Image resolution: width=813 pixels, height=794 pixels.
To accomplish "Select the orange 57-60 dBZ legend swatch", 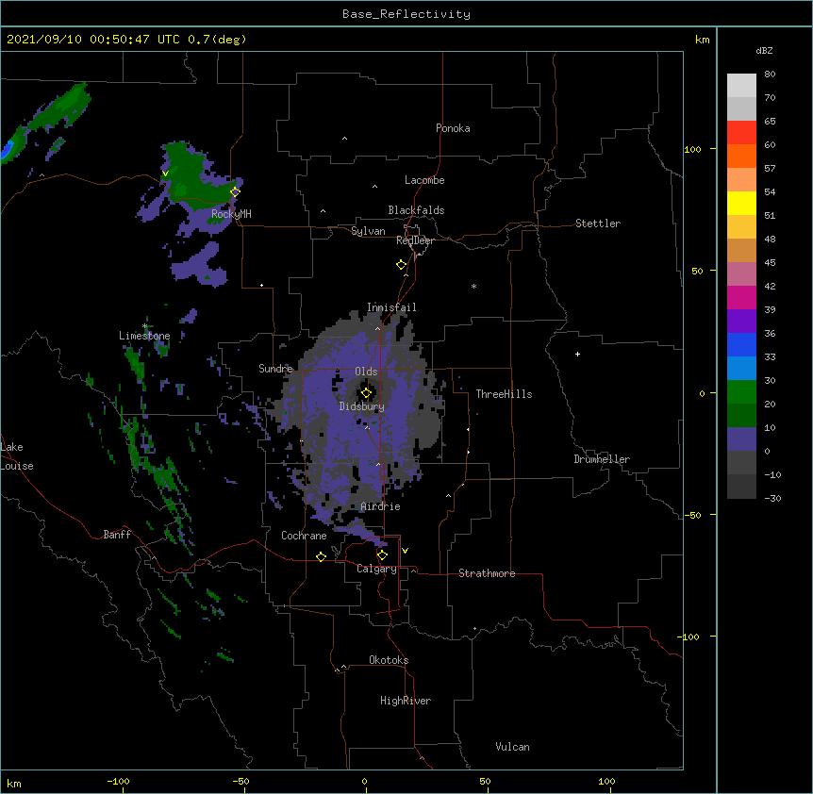I will click(741, 156).
